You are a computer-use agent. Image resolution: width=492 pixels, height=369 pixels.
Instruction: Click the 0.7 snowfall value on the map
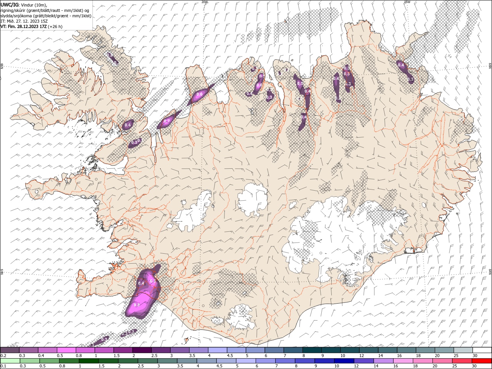coord(166,121)
